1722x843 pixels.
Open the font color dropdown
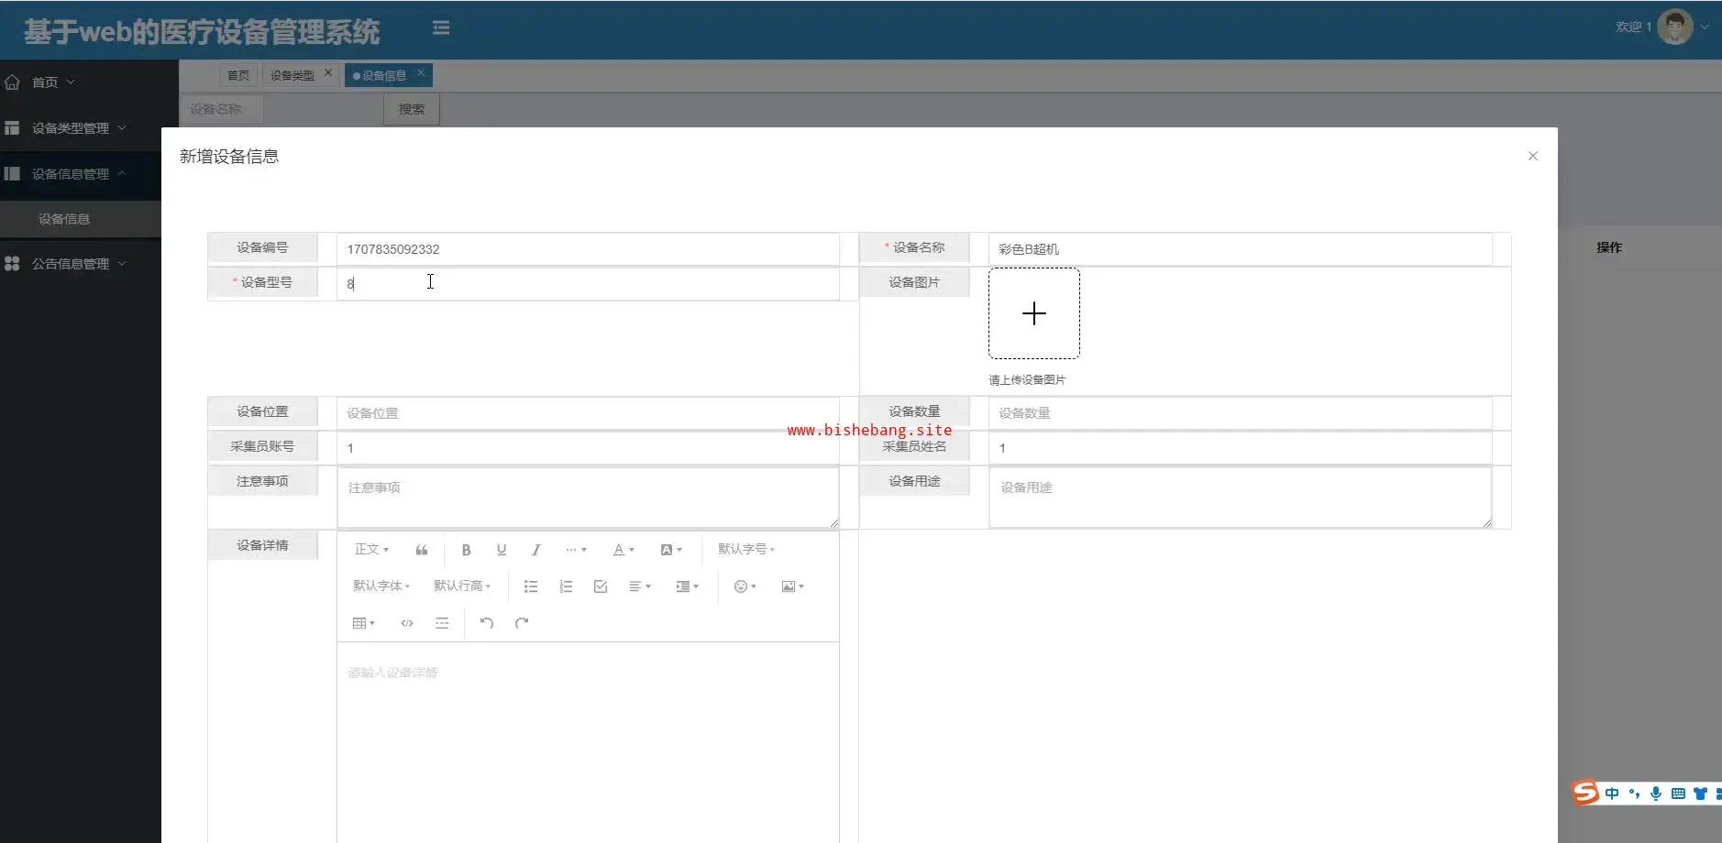(x=624, y=550)
